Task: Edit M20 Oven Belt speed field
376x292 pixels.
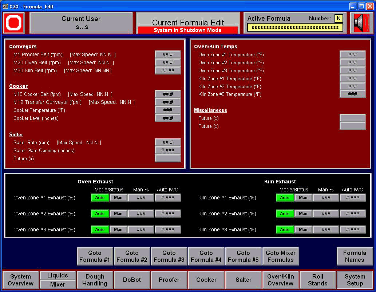Action: [x=168, y=63]
